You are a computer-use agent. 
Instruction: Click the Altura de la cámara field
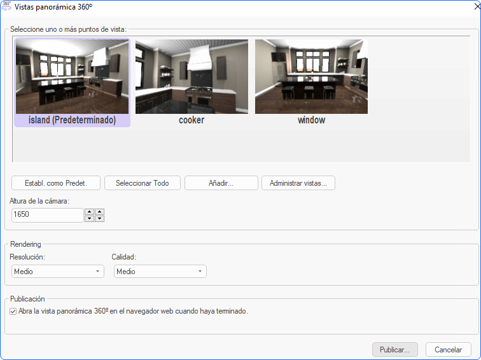click(x=48, y=215)
